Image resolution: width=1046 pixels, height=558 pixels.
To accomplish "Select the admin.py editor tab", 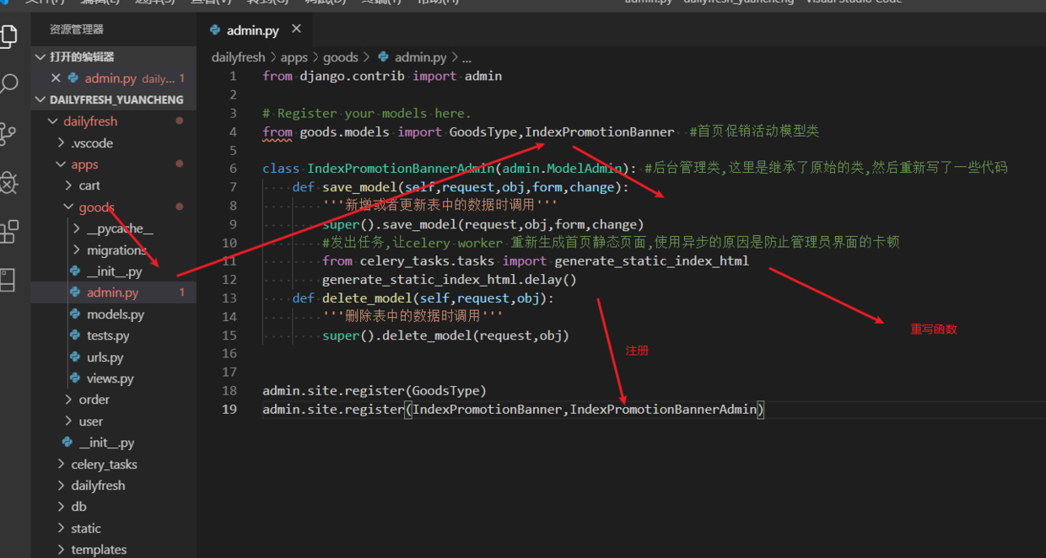I will tap(256, 30).
